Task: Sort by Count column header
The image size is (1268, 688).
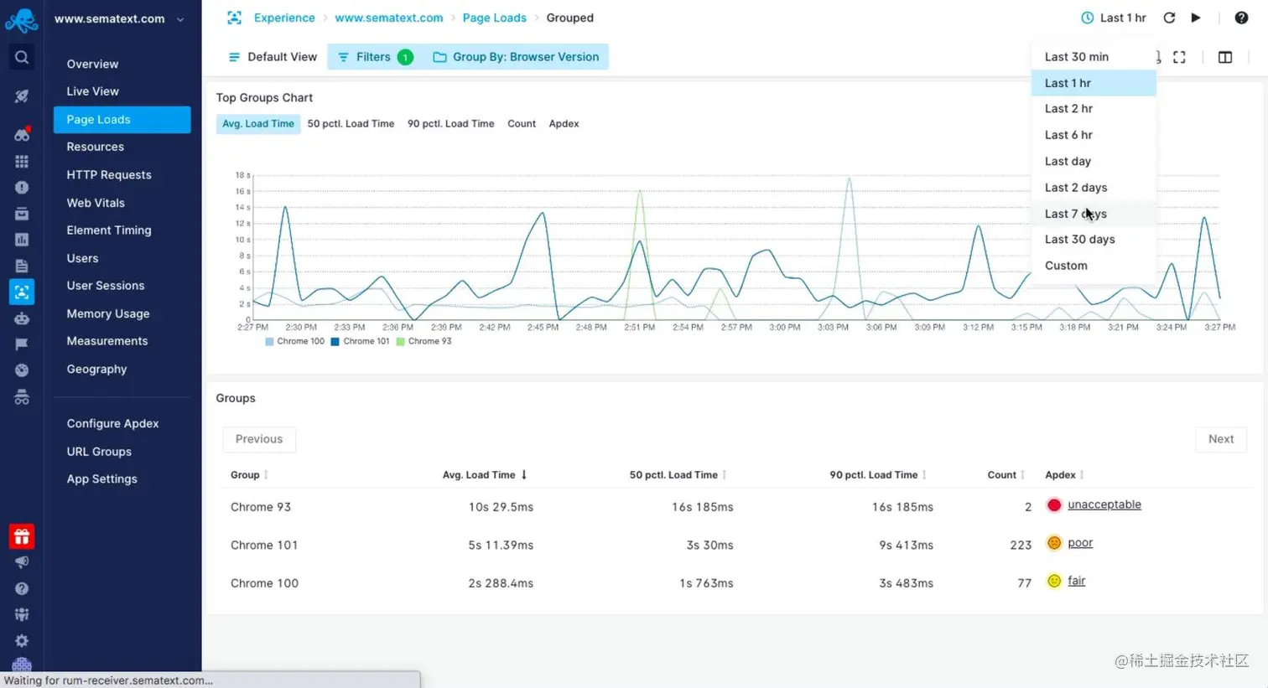Action: (x=1006, y=475)
